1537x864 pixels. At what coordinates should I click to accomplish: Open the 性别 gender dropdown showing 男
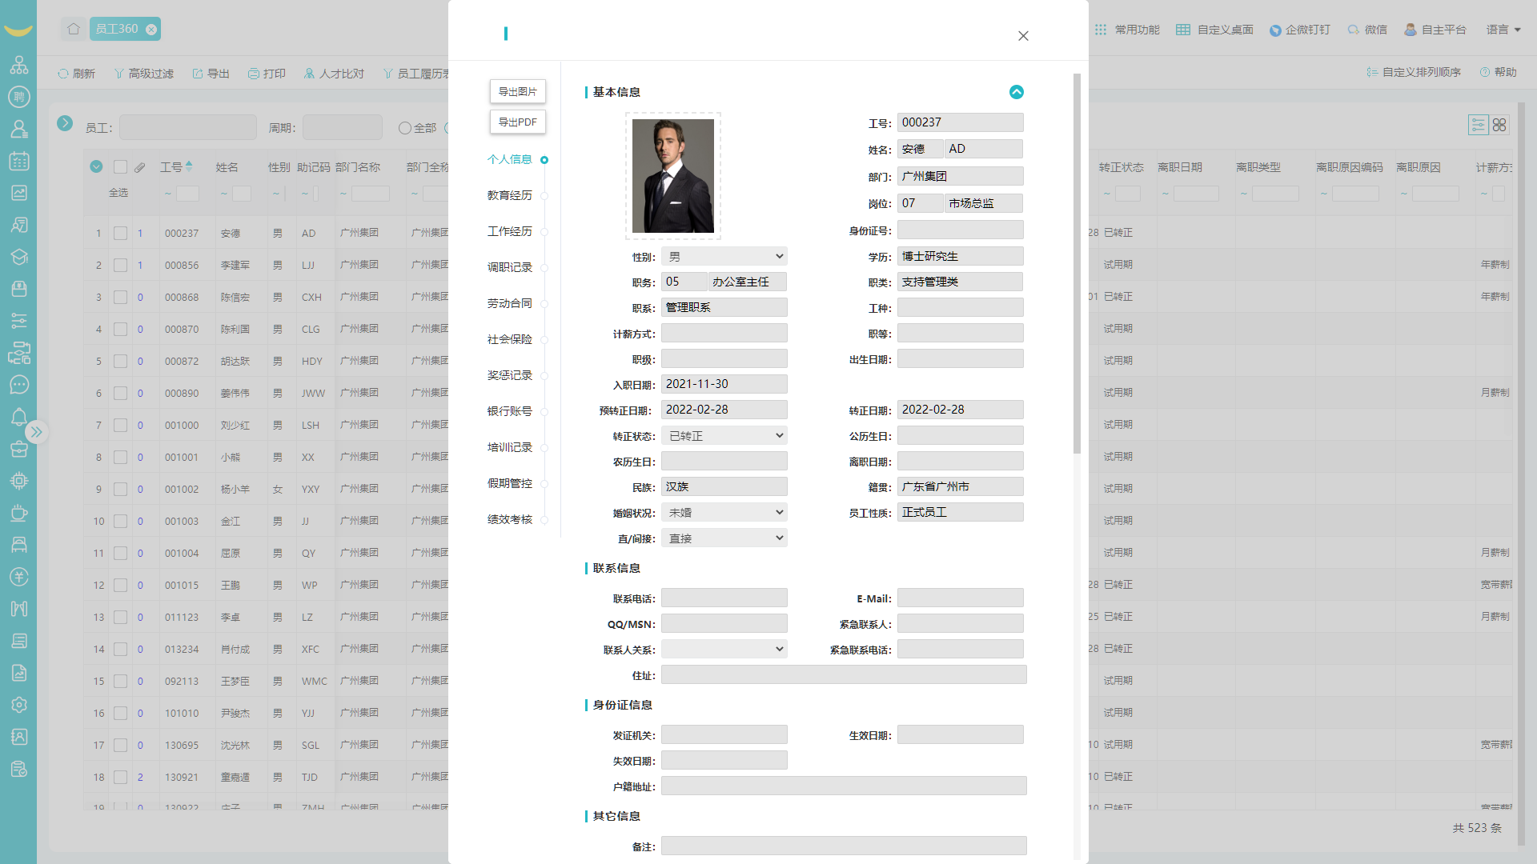[724, 256]
